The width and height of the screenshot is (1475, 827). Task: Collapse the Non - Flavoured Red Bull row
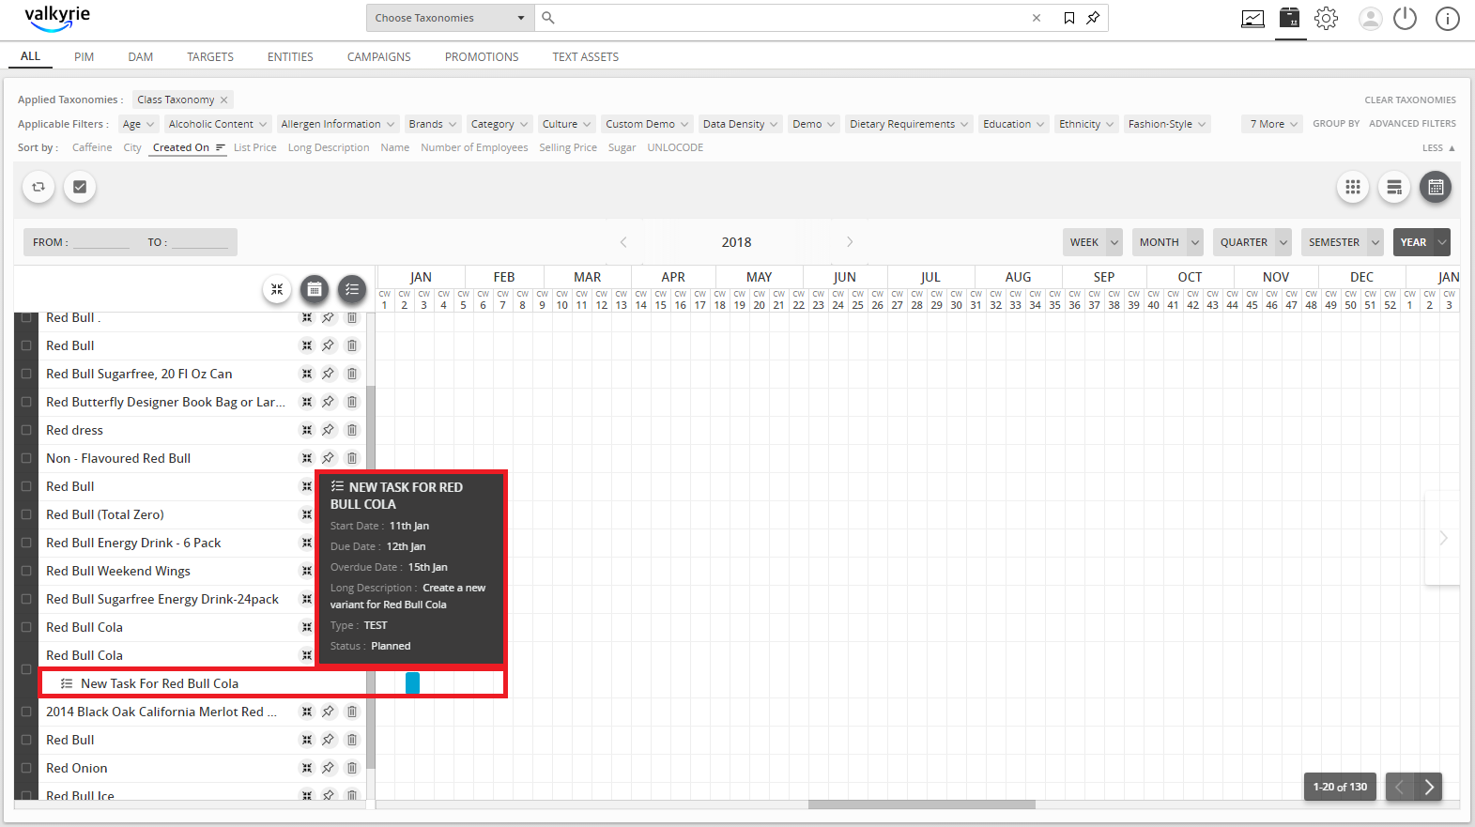point(306,458)
